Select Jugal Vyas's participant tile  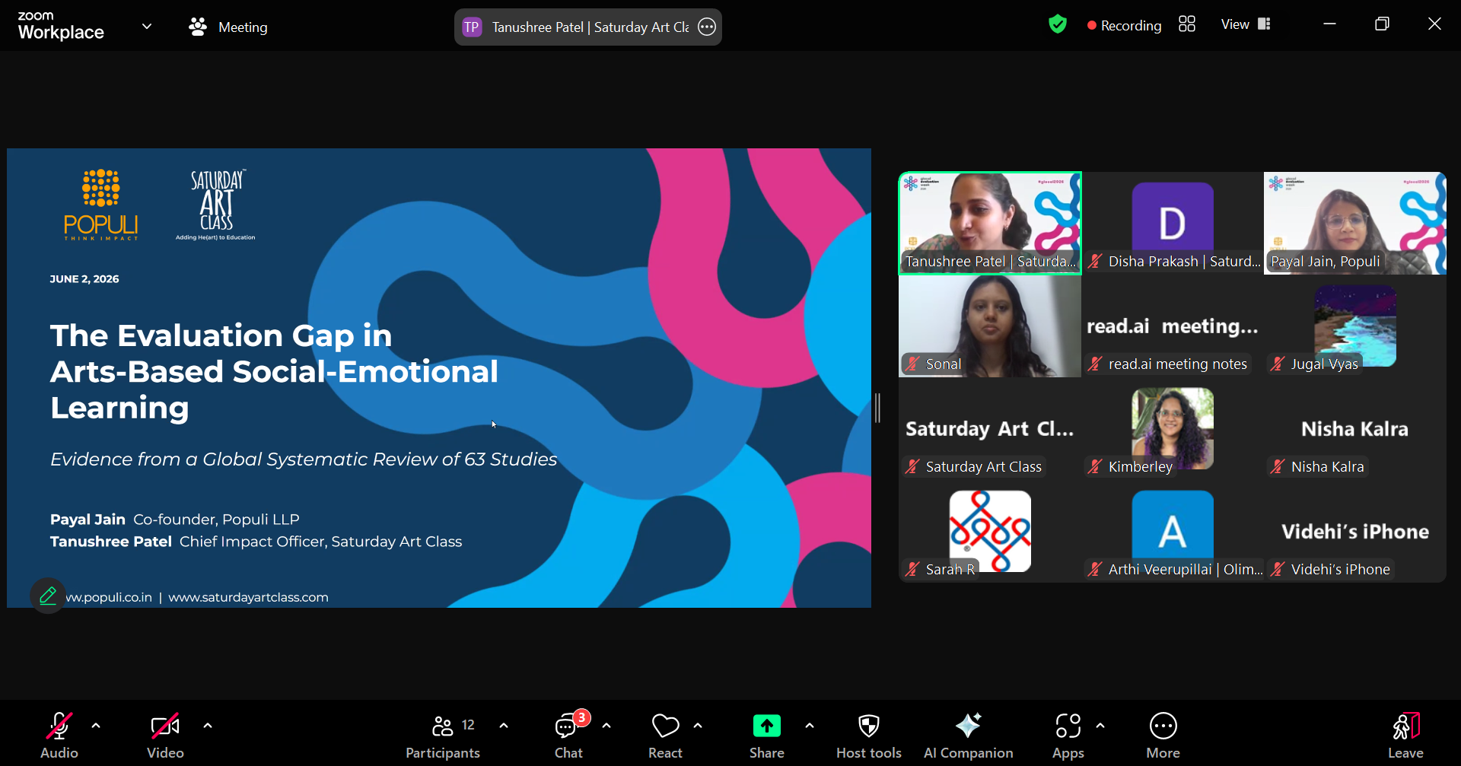coord(1355,326)
